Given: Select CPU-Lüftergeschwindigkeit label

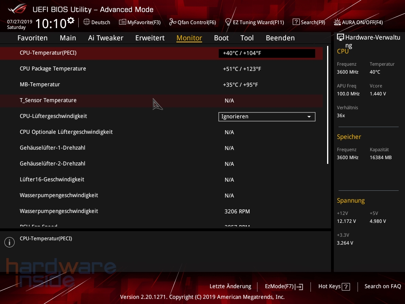Looking at the screenshot, I should tap(53, 116).
